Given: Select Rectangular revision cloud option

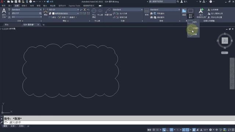Looking at the screenshot, I should (x=193, y=22).
